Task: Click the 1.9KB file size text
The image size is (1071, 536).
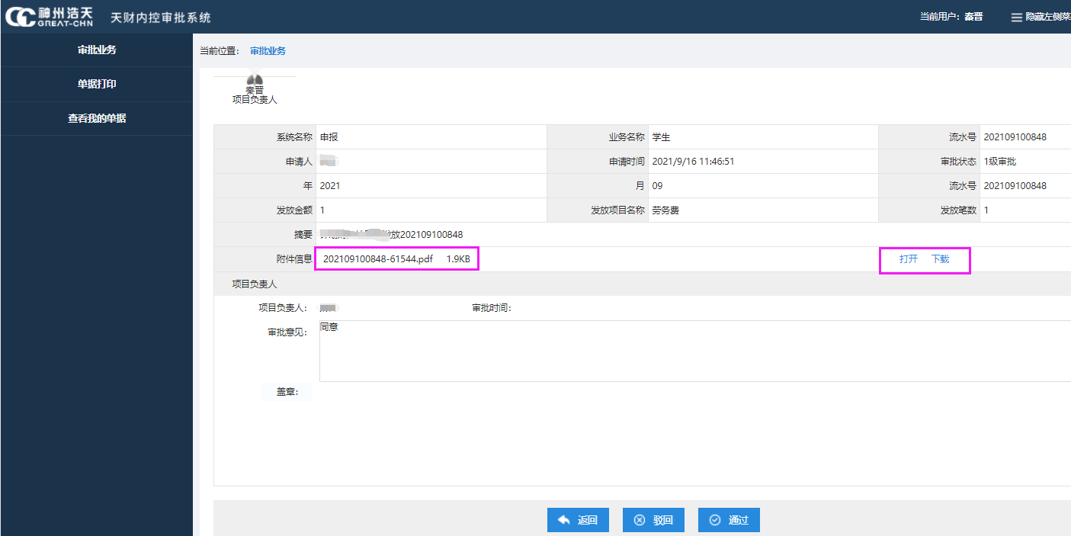Action: click(458, 259)
